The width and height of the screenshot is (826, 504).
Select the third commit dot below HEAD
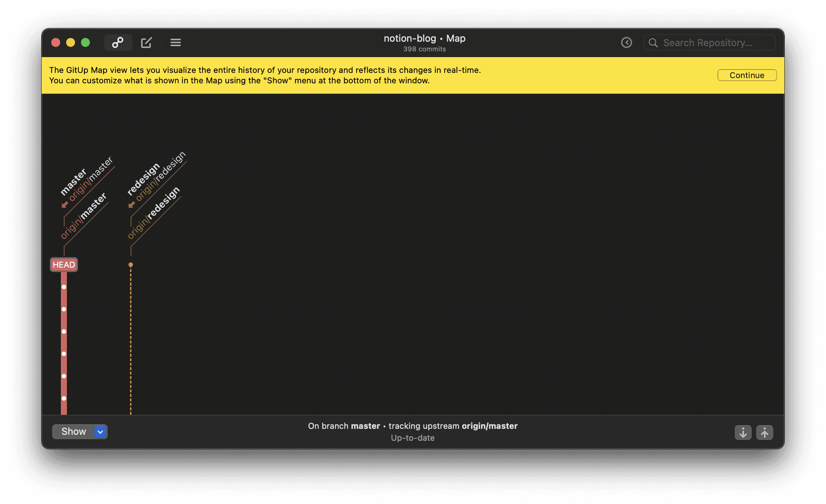(x=64, y=332)
